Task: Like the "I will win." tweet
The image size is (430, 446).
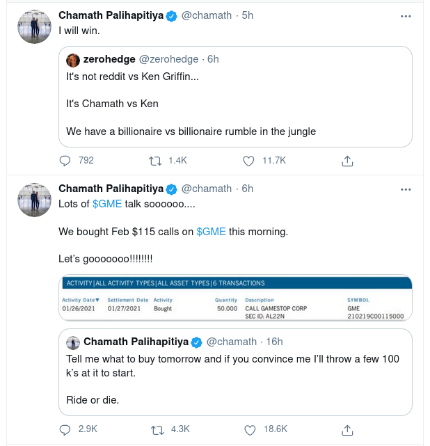Action: click(249, 161)
